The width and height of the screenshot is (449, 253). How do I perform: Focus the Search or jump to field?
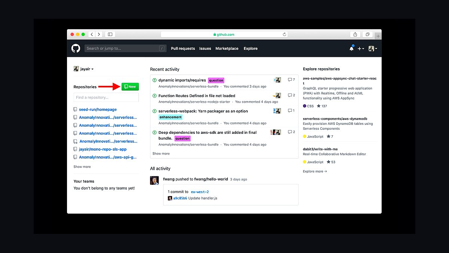point(125,48)
